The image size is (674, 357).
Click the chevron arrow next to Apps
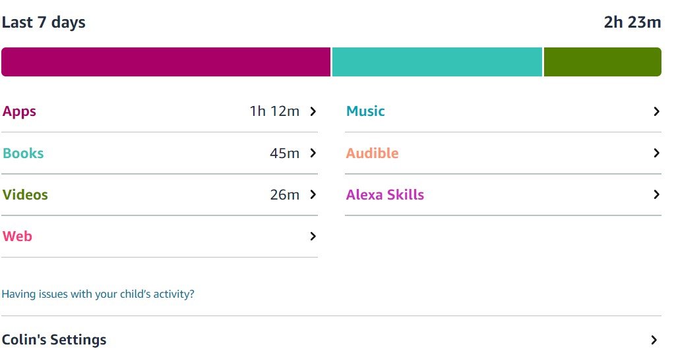click(x=313, y=111)
